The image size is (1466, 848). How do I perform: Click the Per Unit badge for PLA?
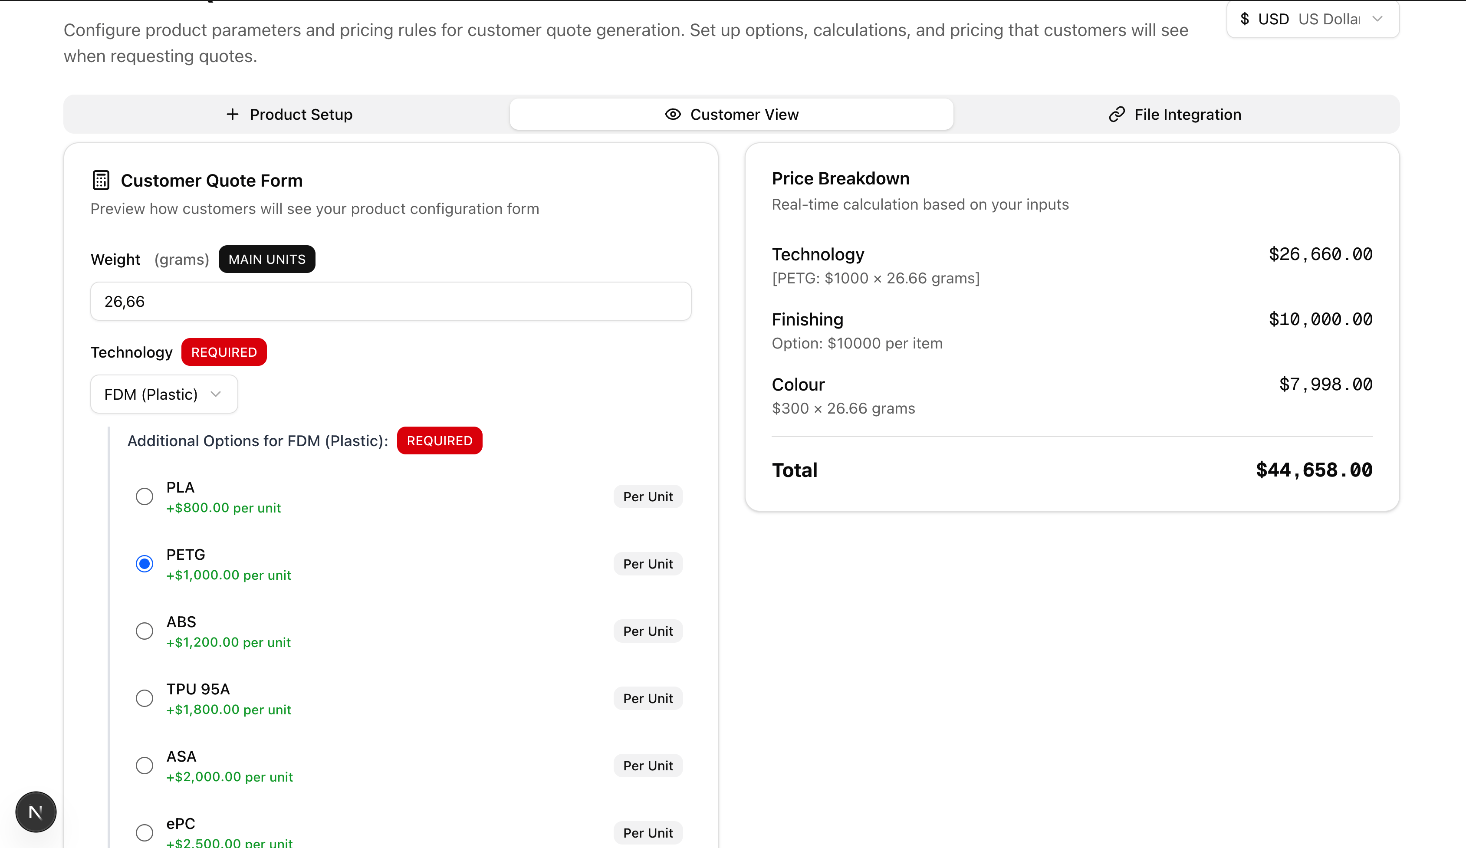tap(648, 497)
